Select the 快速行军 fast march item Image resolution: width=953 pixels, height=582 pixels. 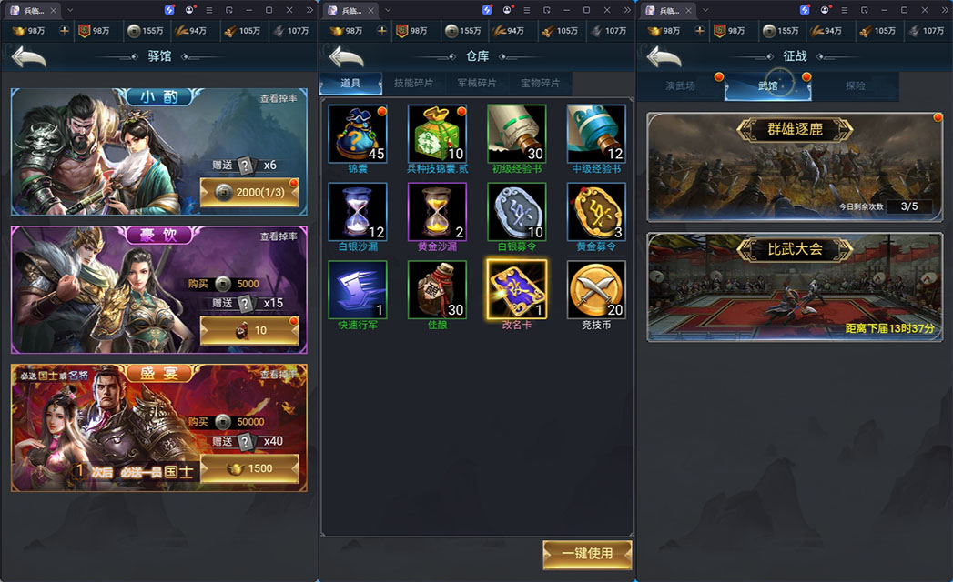[358, 290]
